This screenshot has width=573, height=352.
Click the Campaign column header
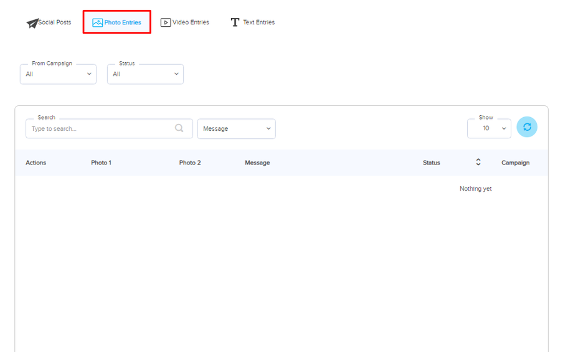(515, 163)
